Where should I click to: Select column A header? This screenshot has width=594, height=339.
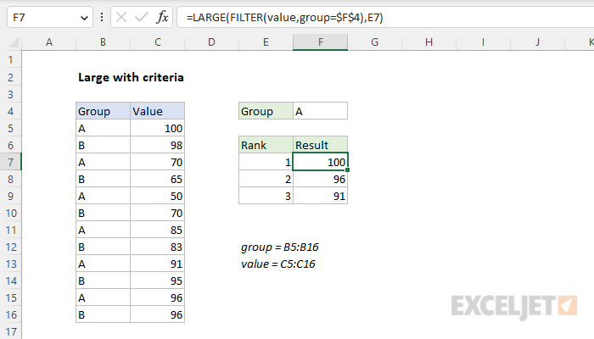click(49, 42)
